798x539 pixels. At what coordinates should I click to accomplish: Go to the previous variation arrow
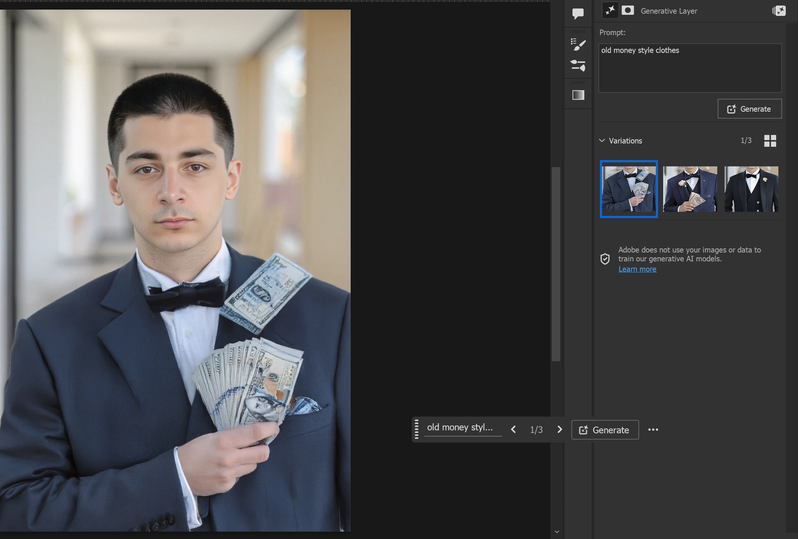(513, 430)
